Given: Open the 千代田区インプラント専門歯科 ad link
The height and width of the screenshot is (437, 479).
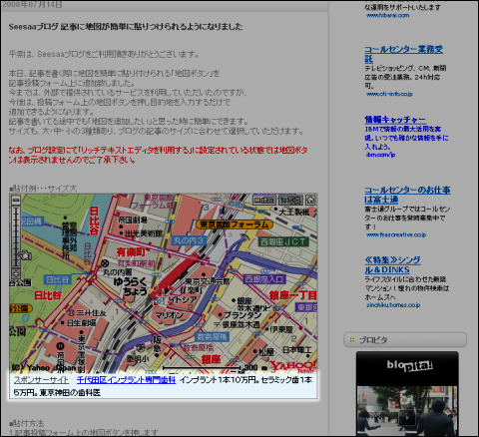Looking at the screenshot, I should click(126, 380).
